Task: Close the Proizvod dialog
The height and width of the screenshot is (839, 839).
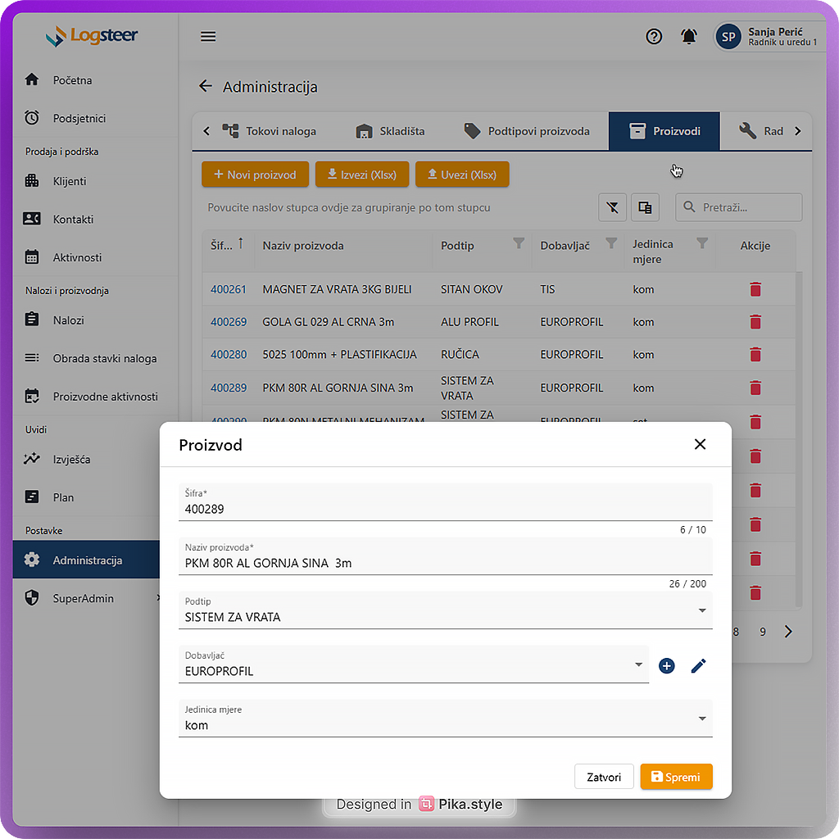Action: coord(700,444)
